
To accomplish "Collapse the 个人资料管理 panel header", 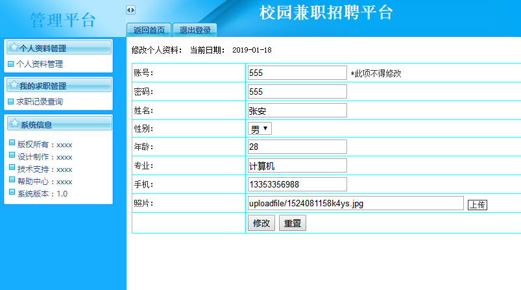I will click(58, 48).
